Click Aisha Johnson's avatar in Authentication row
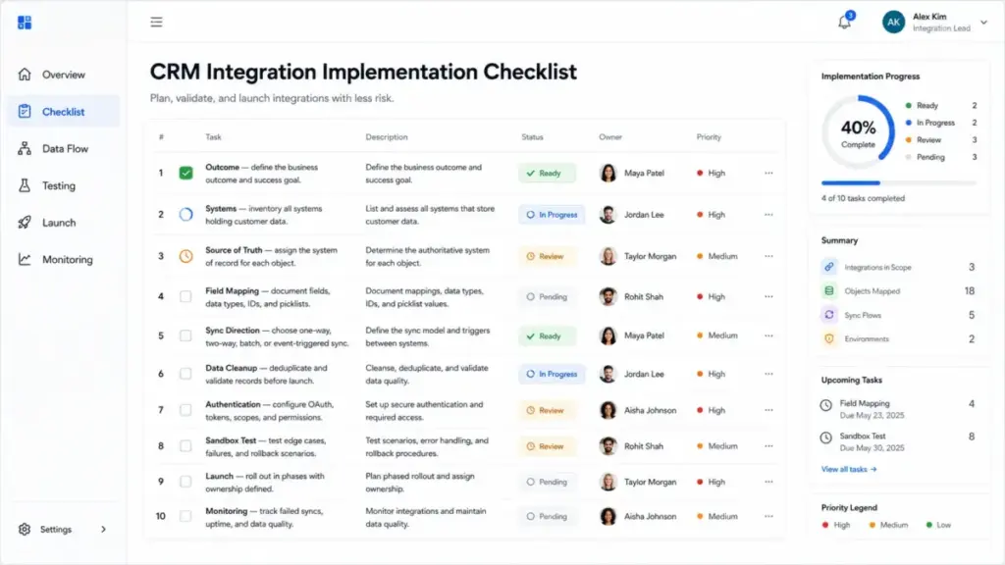The width and height of the screenshot is (1005, 565). pyautogui.click(x=608, y=410)
